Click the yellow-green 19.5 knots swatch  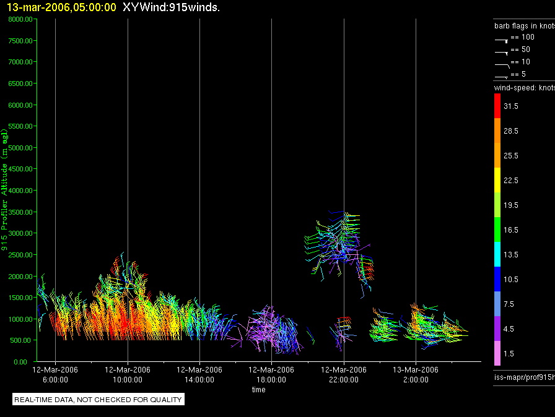pos(497,205)
